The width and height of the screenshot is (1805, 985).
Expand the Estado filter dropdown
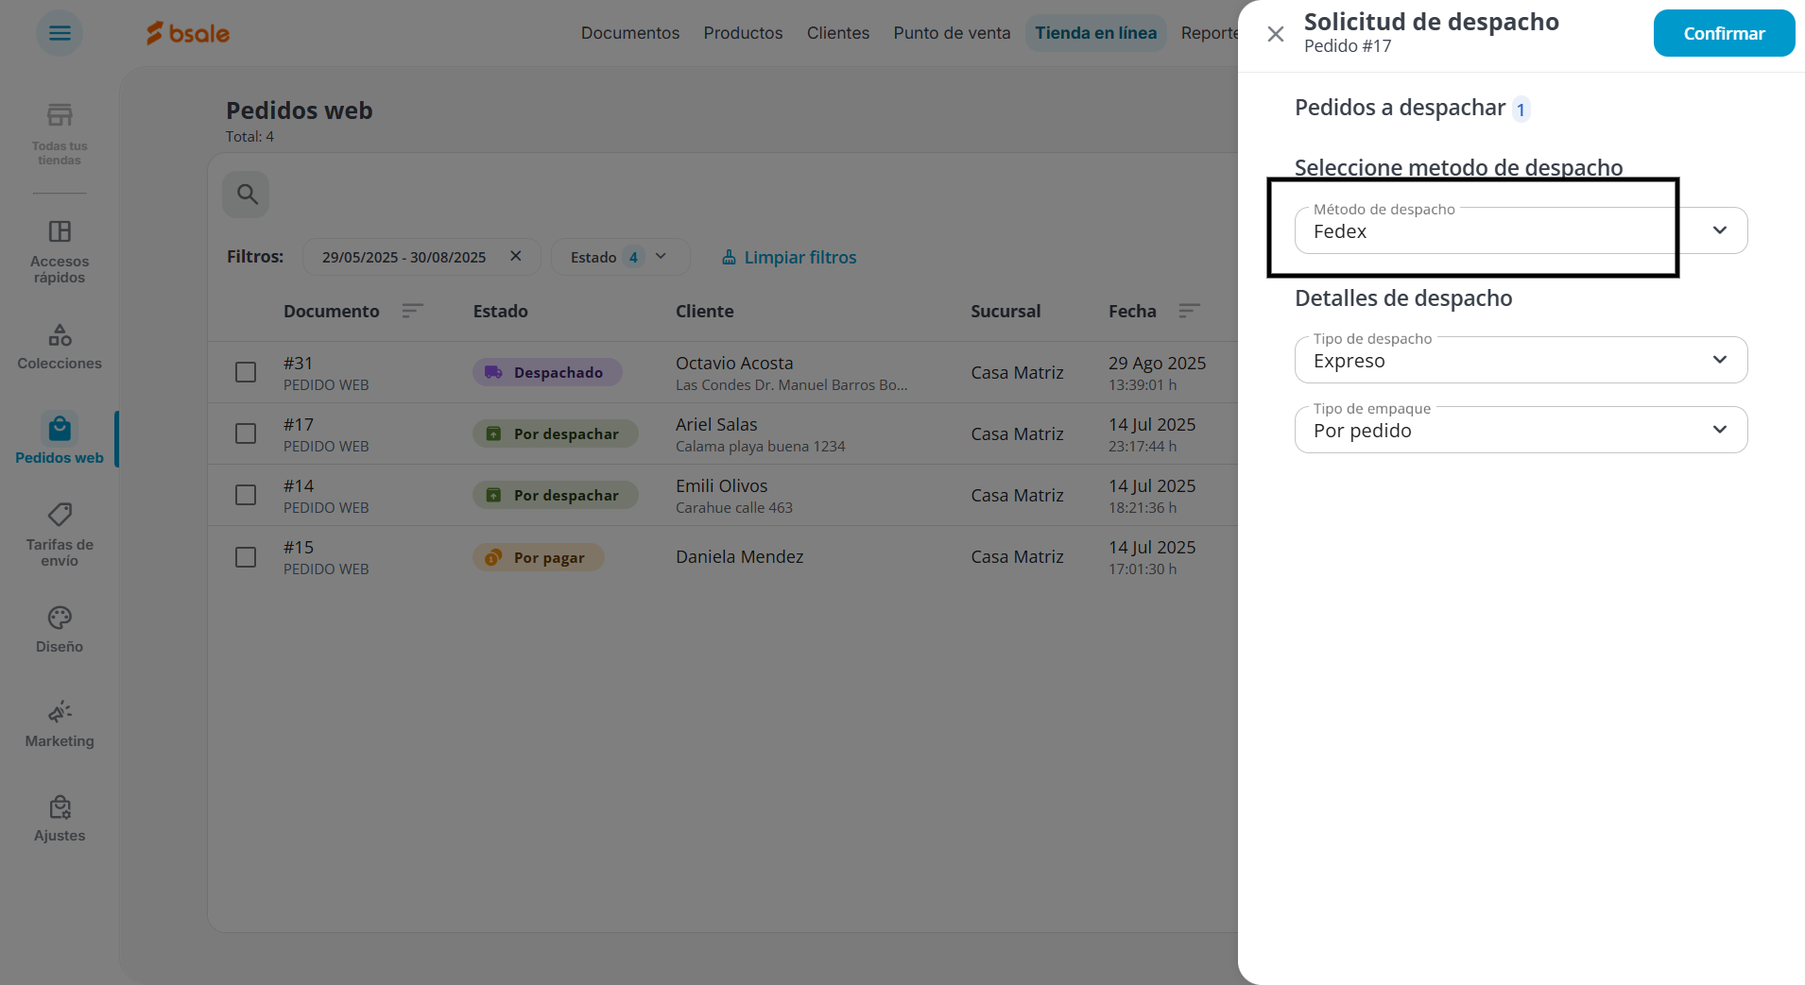tap(620, 257)
